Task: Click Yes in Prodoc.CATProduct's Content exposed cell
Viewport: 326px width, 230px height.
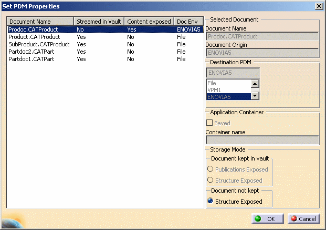Action: 132,29
